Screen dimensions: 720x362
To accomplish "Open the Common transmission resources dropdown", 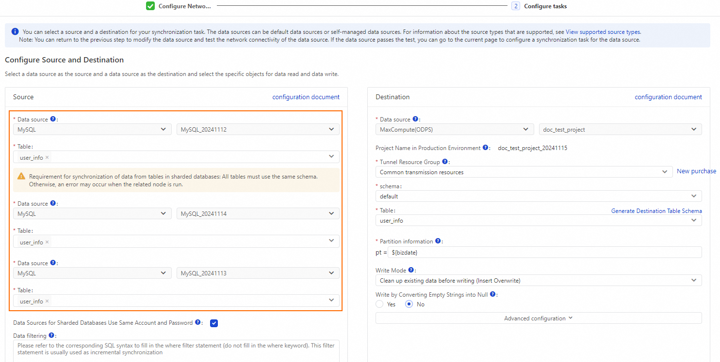I will pyautogui.click(x=524, y=172).
